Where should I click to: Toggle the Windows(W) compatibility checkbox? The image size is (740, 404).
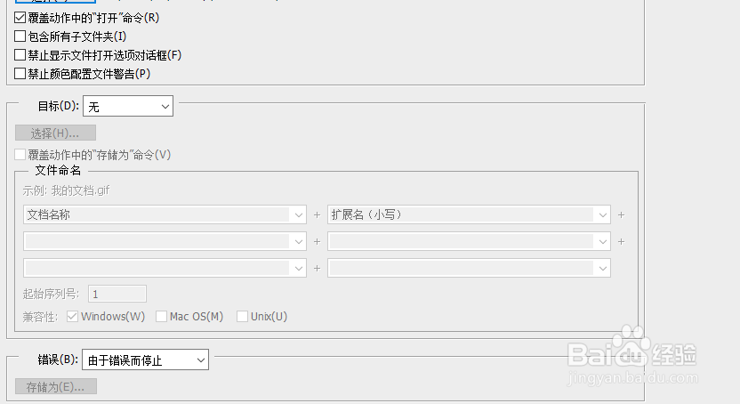[x=74, y=317]
